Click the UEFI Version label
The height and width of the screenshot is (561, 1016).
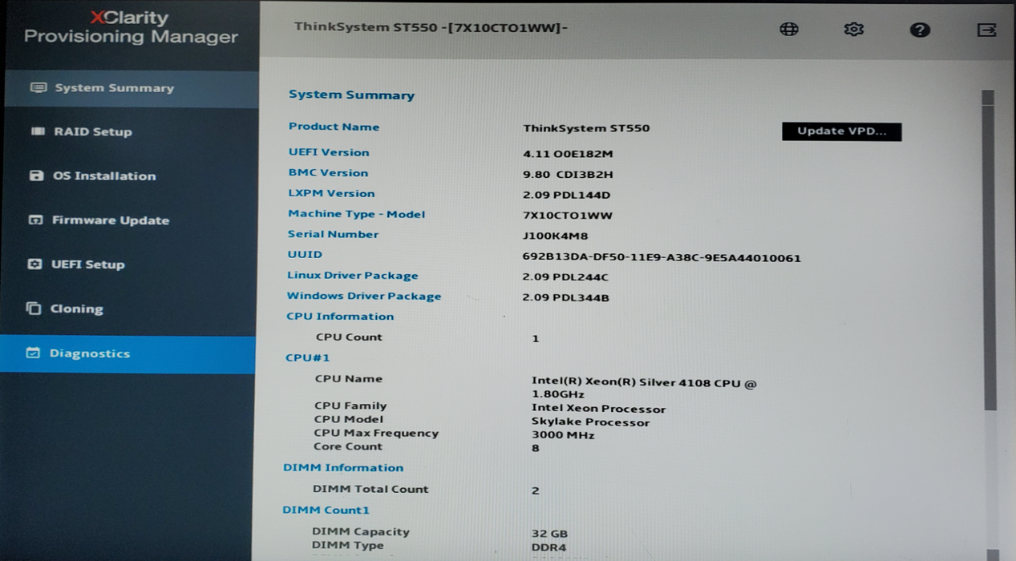[x=329, y=152]
